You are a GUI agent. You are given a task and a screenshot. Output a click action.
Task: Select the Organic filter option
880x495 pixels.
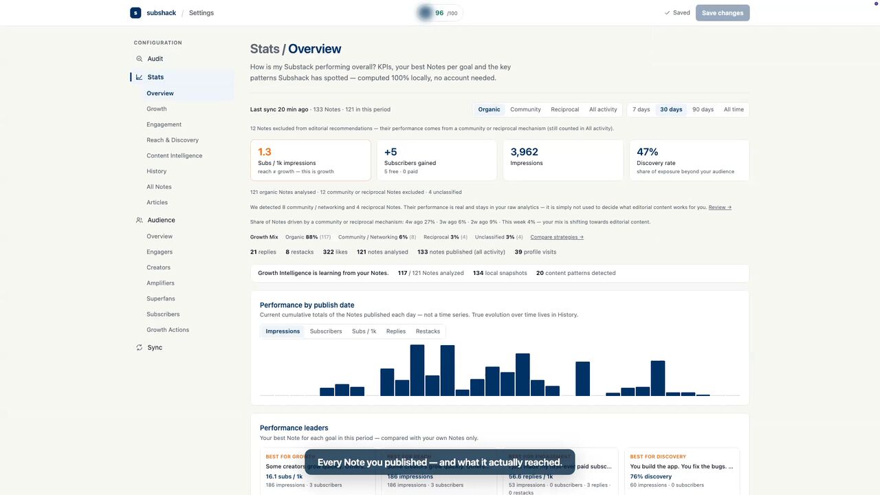click(x=489, y=109)
